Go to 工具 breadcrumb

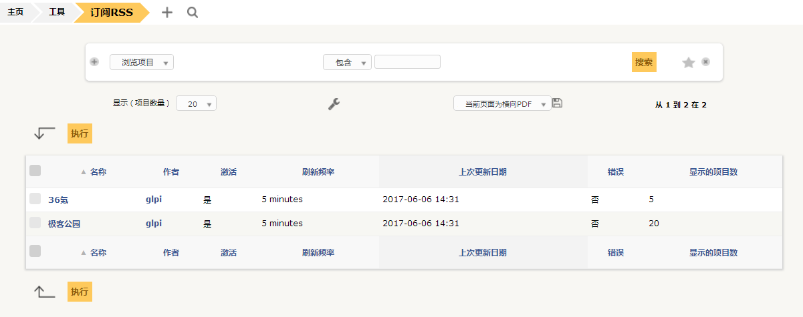(x=57, y=12)
